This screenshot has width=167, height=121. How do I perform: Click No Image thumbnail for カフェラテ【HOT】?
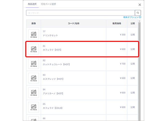34,49
